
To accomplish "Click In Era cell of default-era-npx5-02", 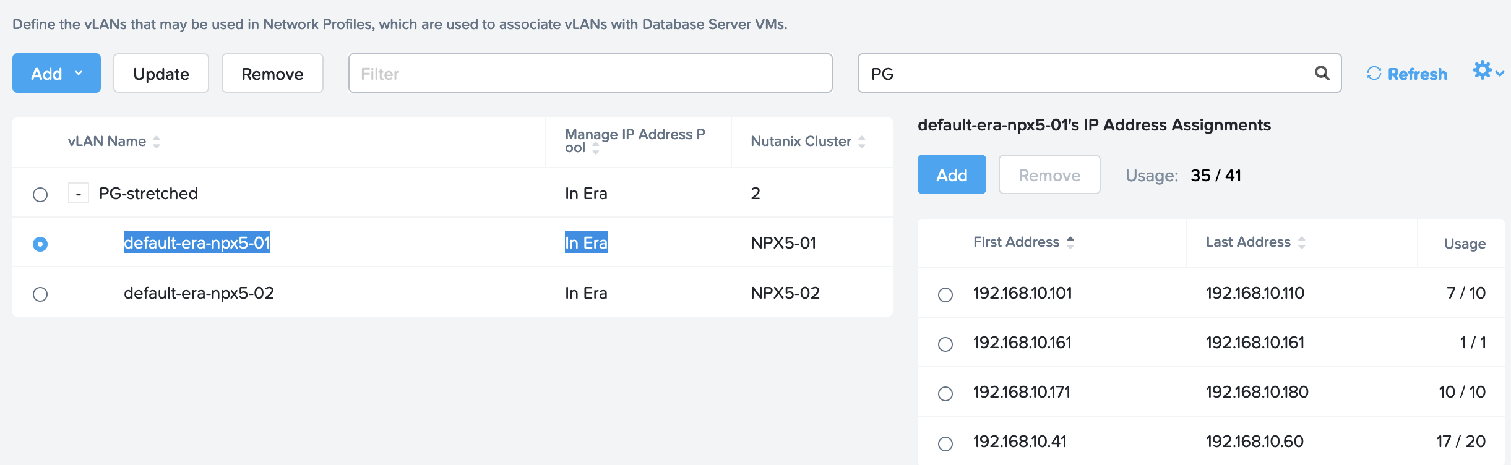I will 586,292.
